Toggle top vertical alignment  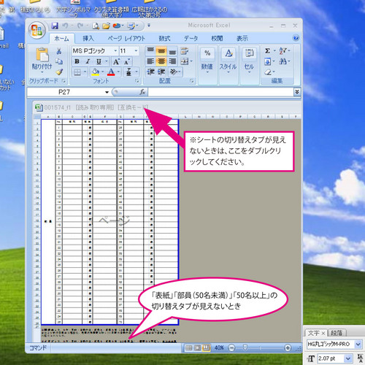click(x=150, y=51)
